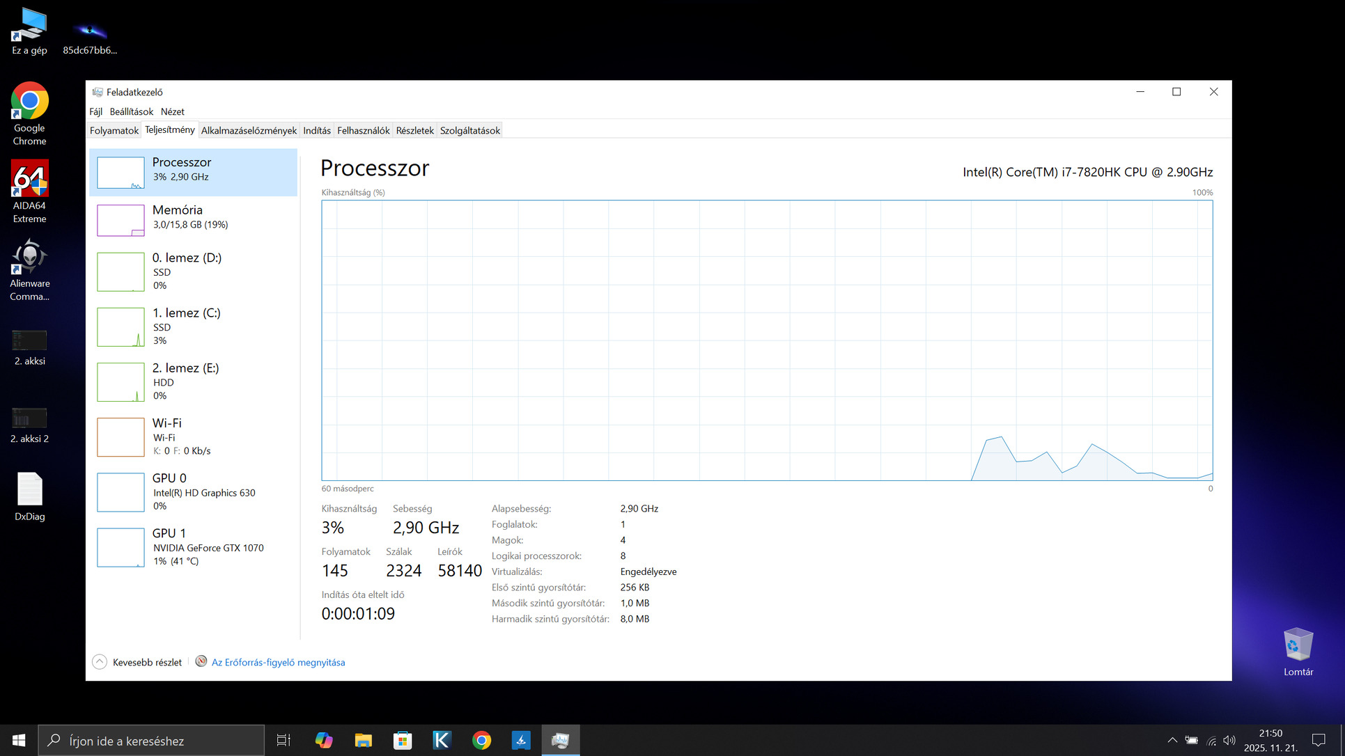The height and width of the screenshot is (756, 1345).
Task: Open the Beállítások menu
Action: [x=131, y=111]
